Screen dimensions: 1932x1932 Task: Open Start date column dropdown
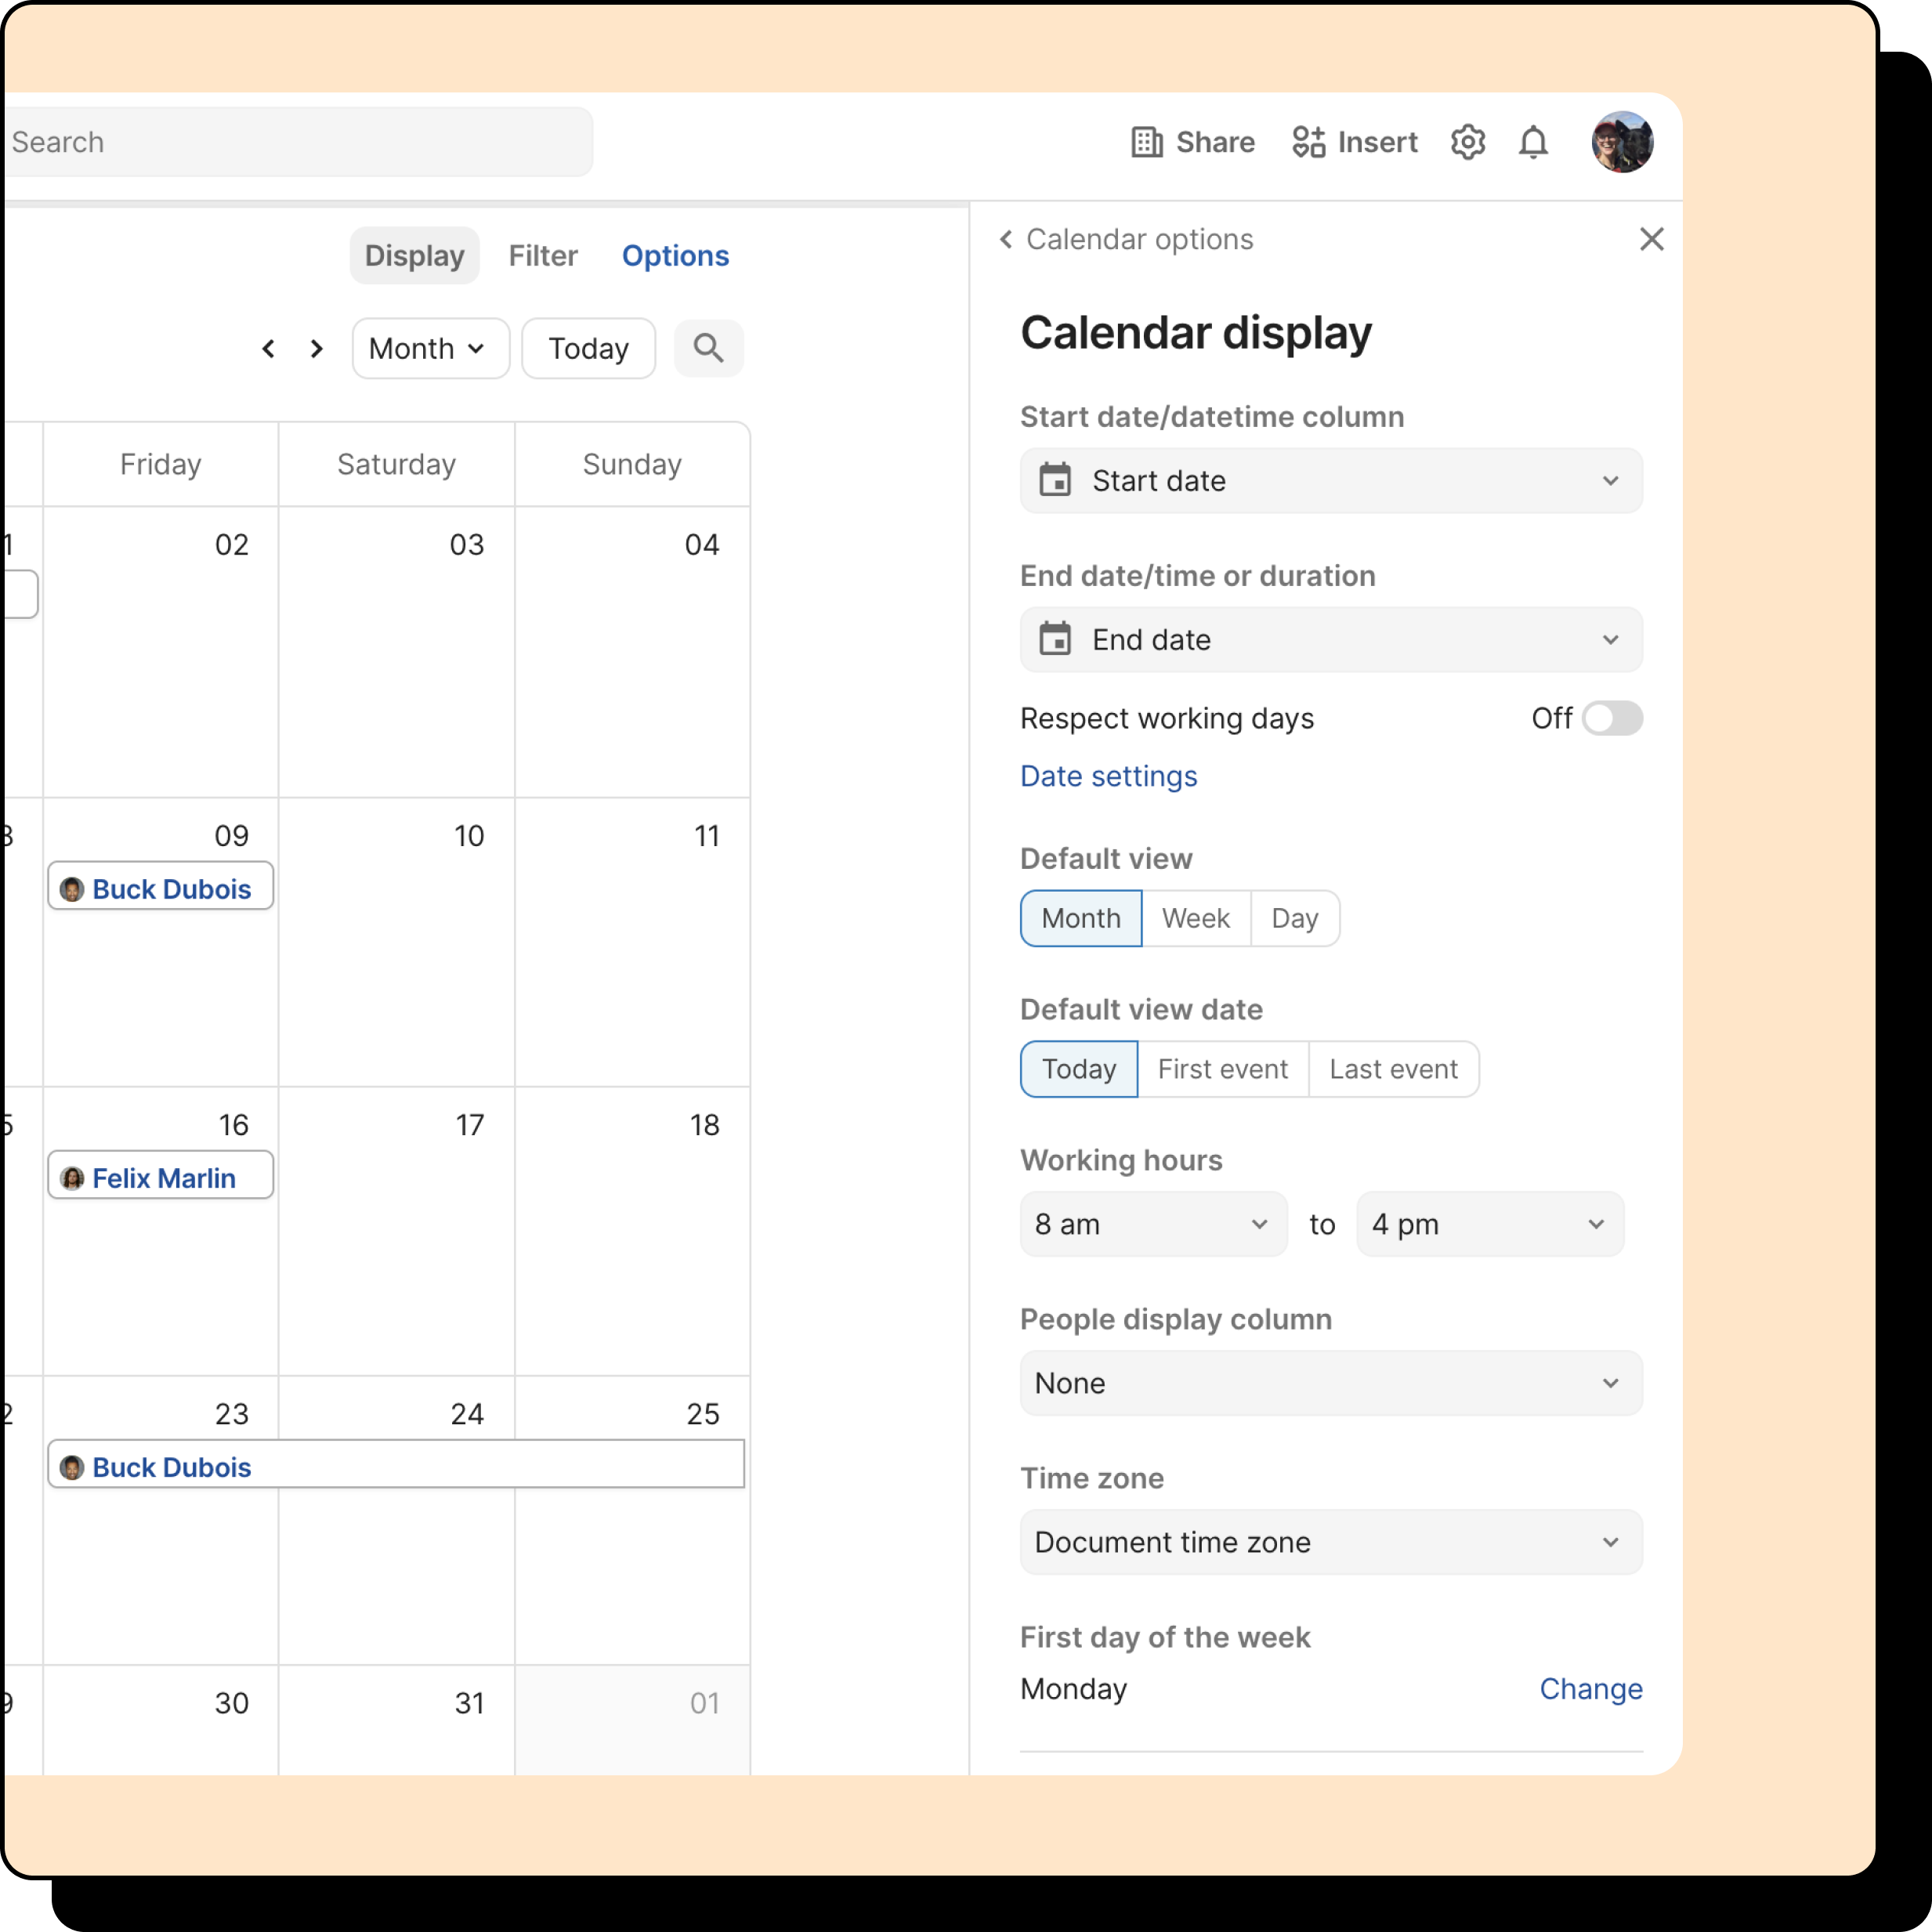click(x=1330, y=481)
